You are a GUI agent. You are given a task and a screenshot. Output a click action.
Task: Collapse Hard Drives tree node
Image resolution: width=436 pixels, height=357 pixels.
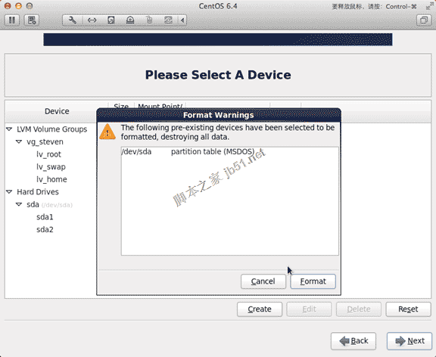click(9, 191)
